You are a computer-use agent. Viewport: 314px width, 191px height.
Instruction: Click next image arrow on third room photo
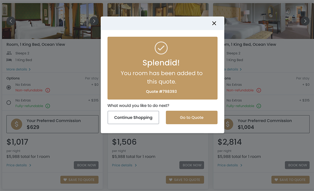(x=305, y=21)
